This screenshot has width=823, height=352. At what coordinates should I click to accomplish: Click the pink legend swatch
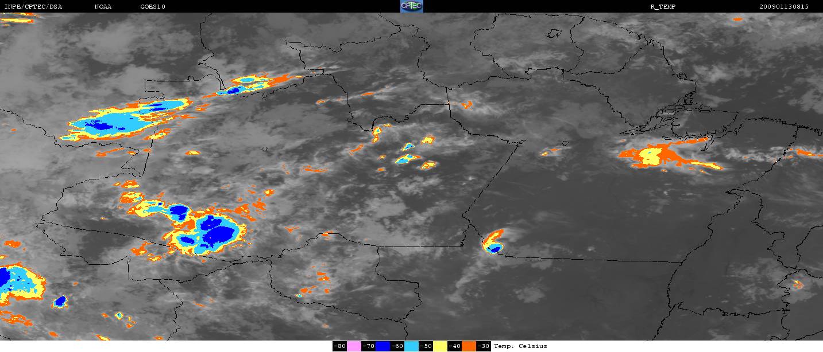tap(354, 346)
